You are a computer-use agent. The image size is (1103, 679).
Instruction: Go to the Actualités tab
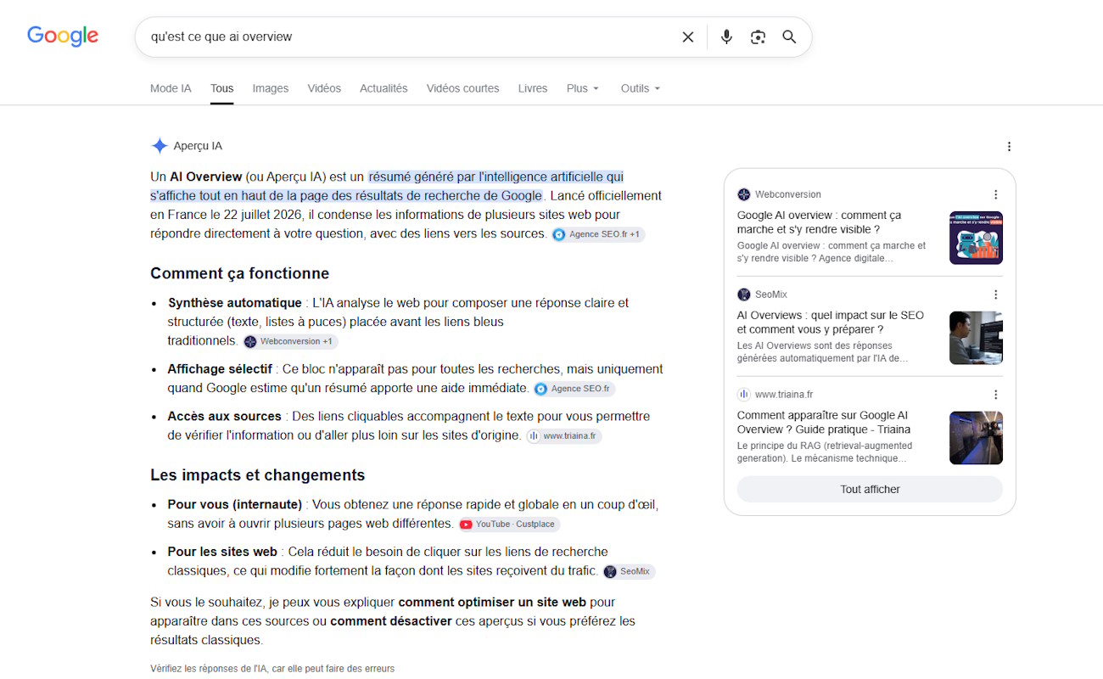tap(384, 88)
